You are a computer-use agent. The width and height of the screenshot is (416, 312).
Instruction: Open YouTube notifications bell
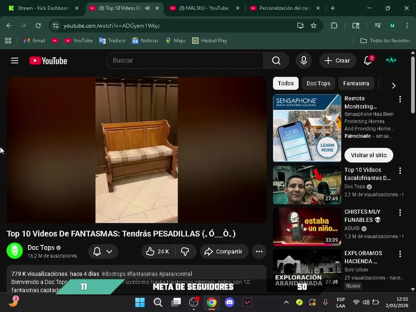(368, 61)
